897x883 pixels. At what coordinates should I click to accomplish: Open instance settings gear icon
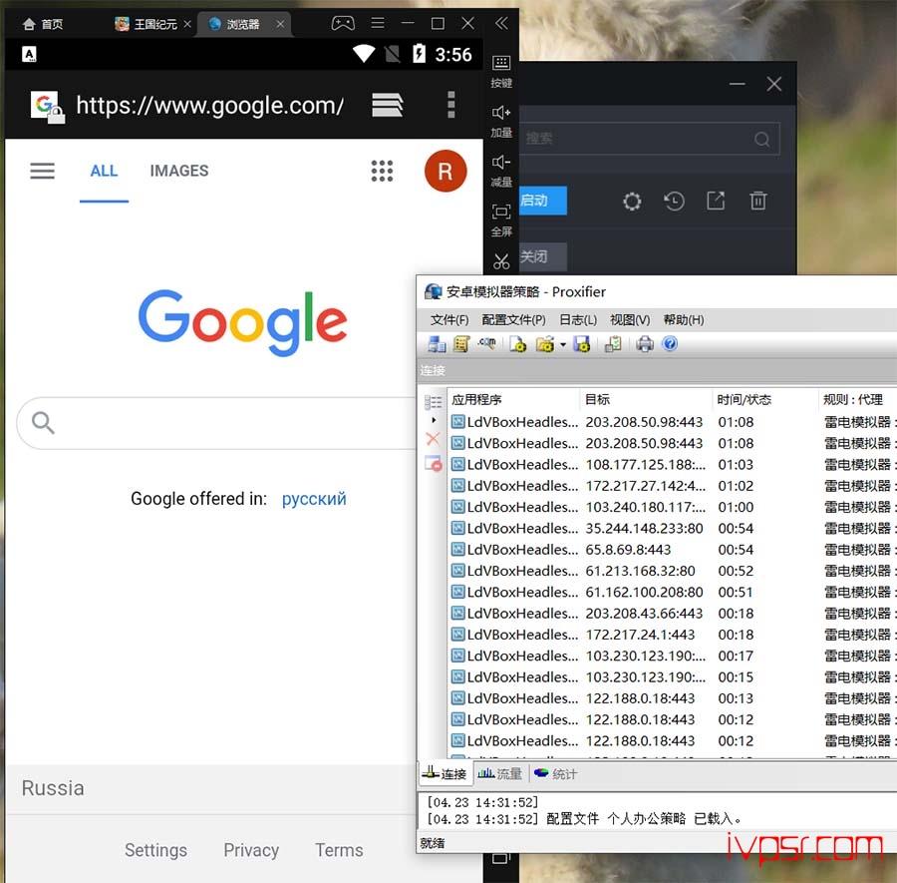tap(632, 201)
